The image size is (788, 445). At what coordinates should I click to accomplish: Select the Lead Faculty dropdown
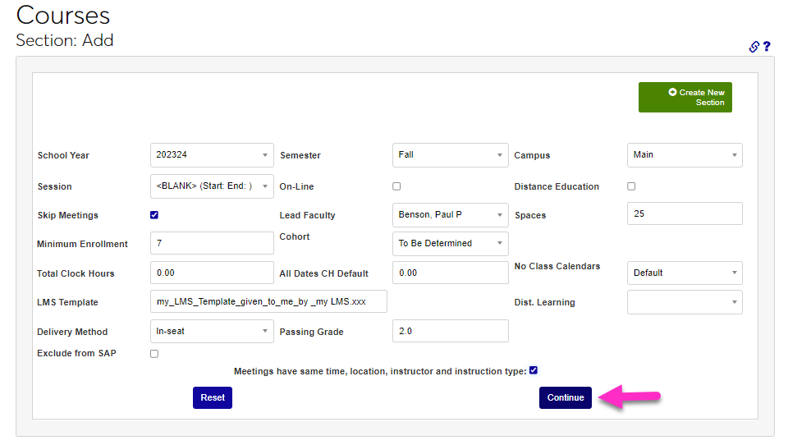450,215
